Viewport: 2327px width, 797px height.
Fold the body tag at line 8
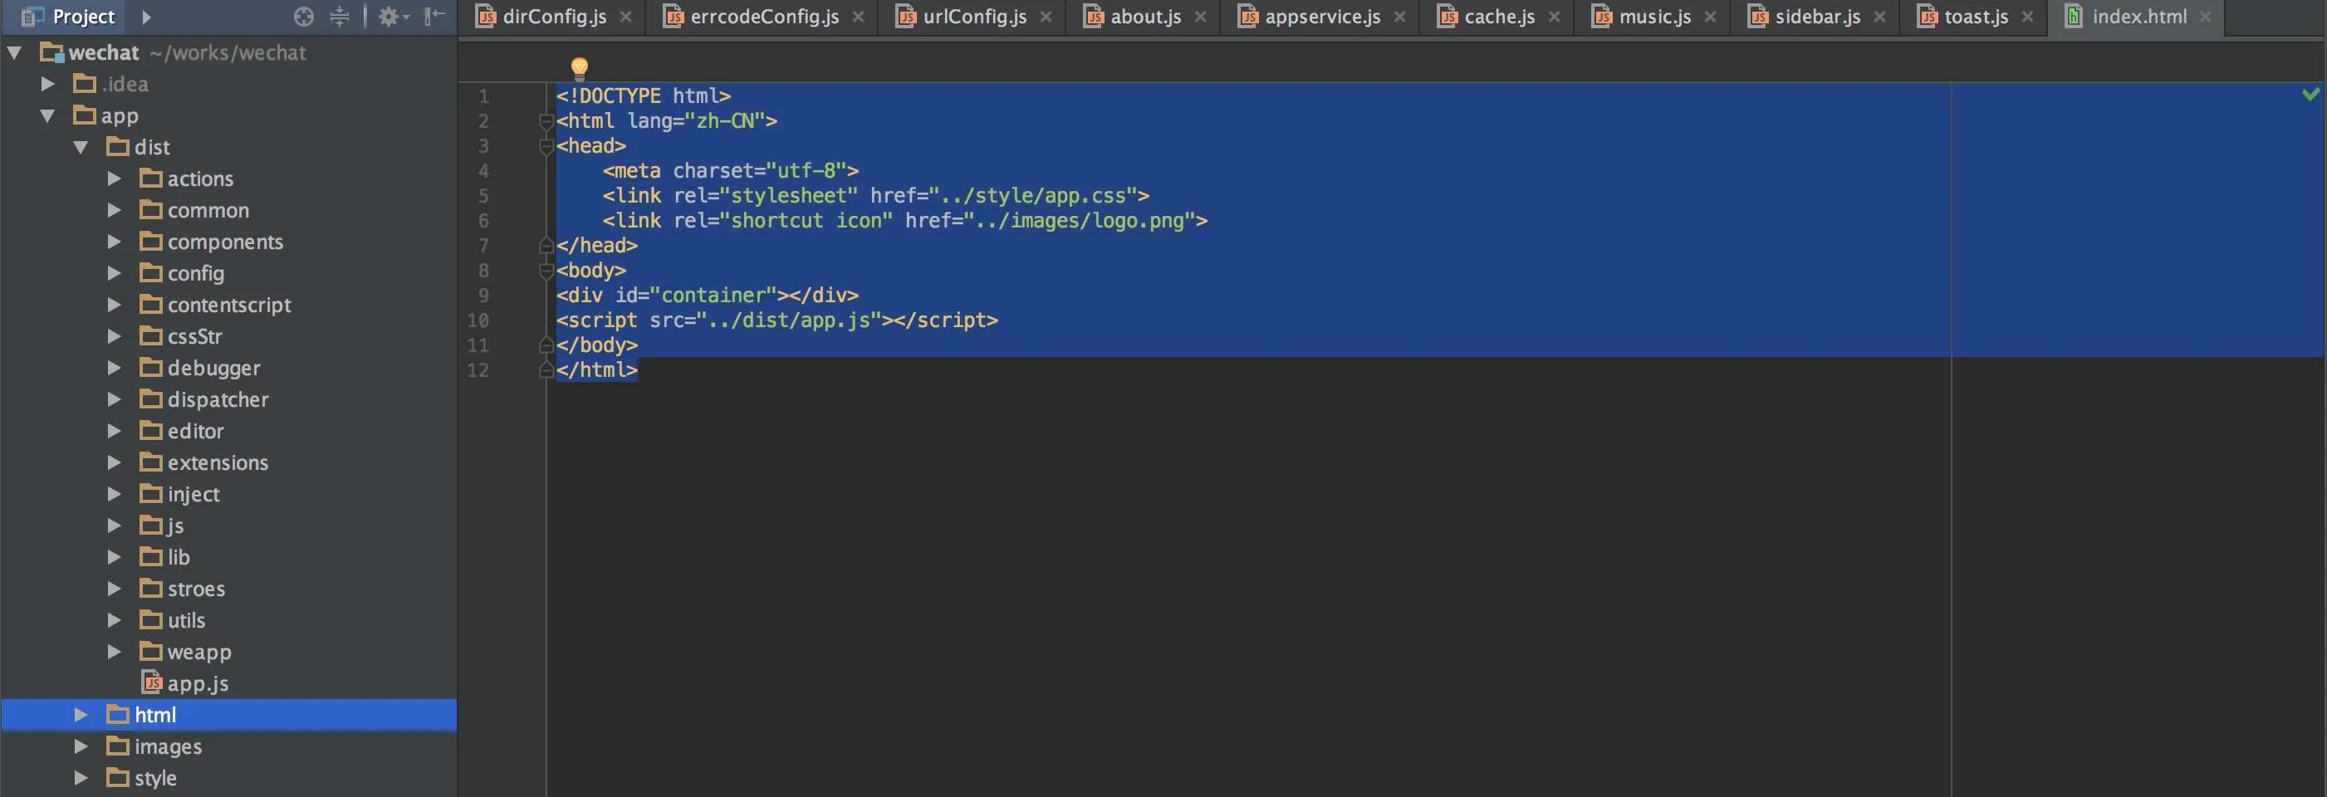pos(546,271)
